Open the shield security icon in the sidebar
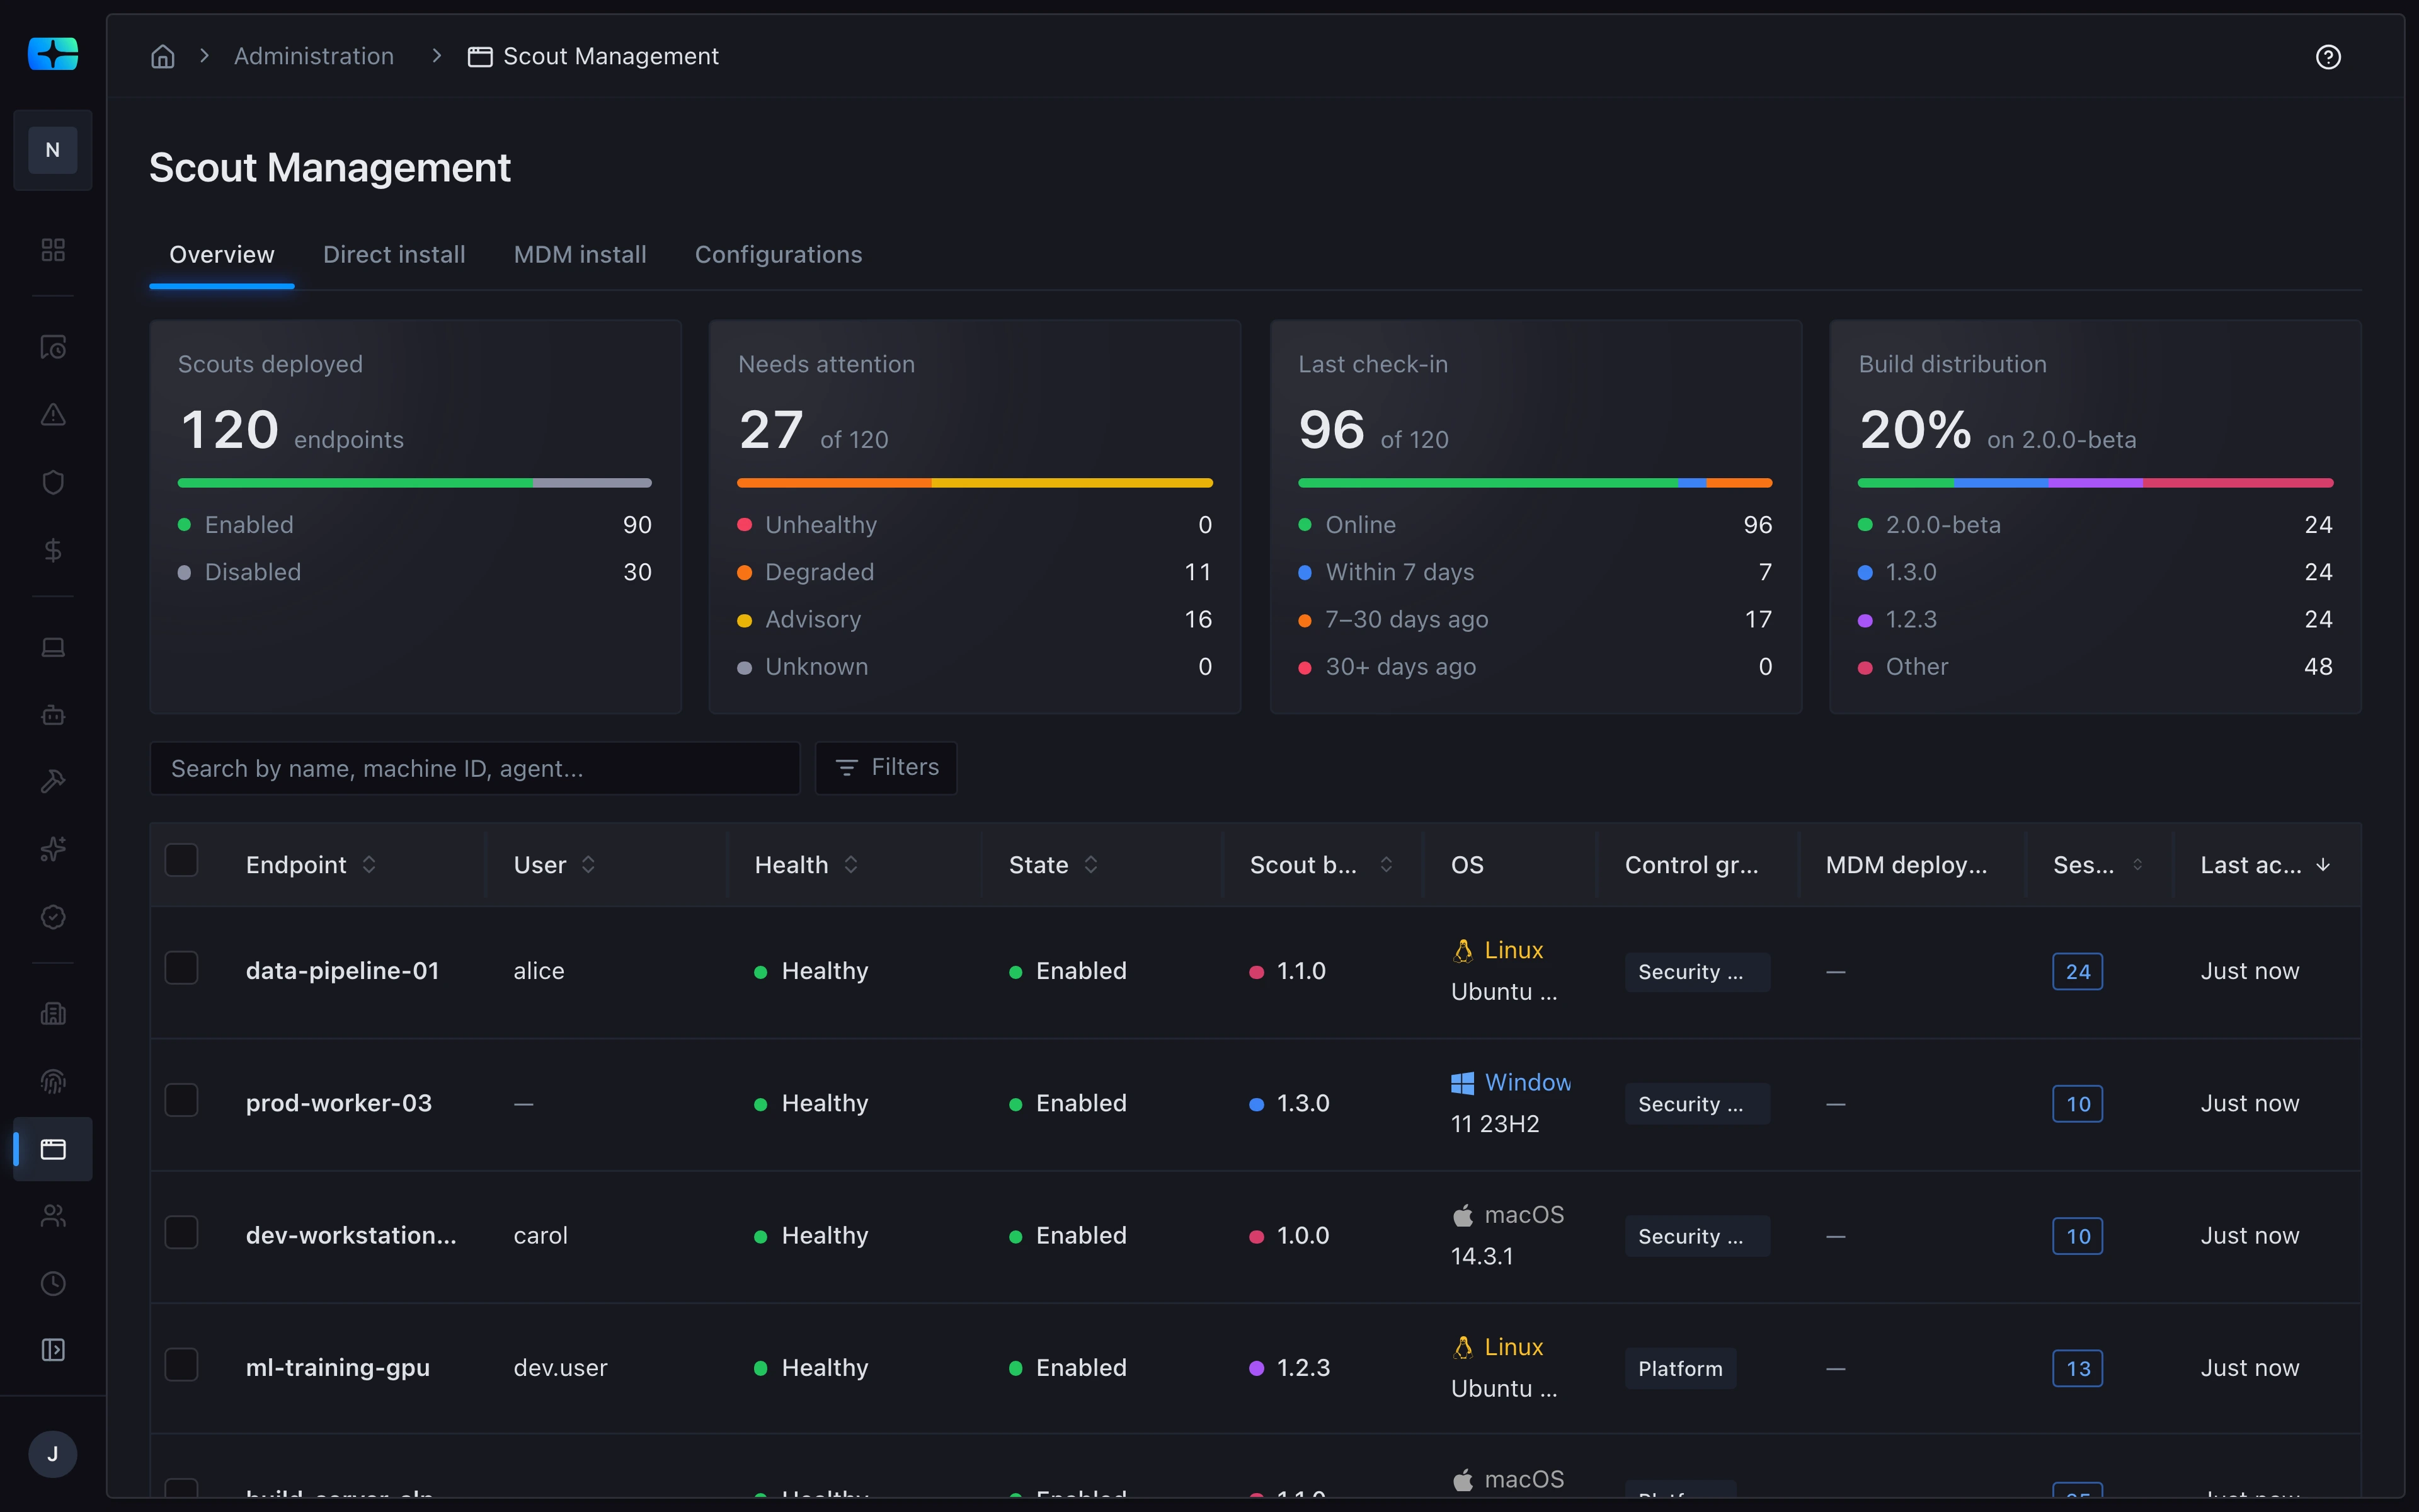Image resolution: width=2419 pixels, height=1512 pixels. click(53, 482)
